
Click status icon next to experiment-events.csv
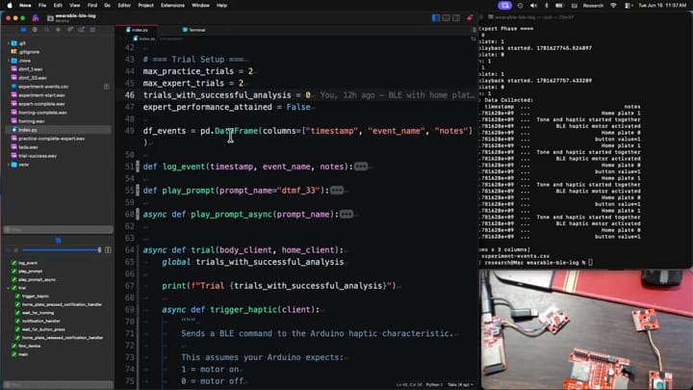[107, 87]
